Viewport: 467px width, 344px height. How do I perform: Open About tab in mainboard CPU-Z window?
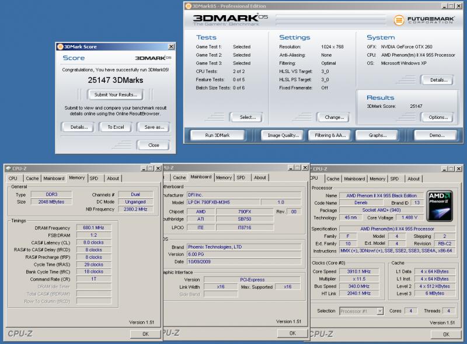click(260, 178)
